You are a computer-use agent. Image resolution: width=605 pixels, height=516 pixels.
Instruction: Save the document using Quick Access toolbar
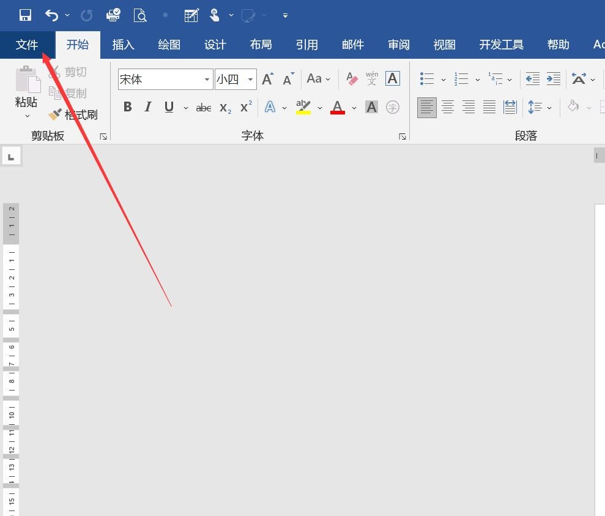pos(24,15)
